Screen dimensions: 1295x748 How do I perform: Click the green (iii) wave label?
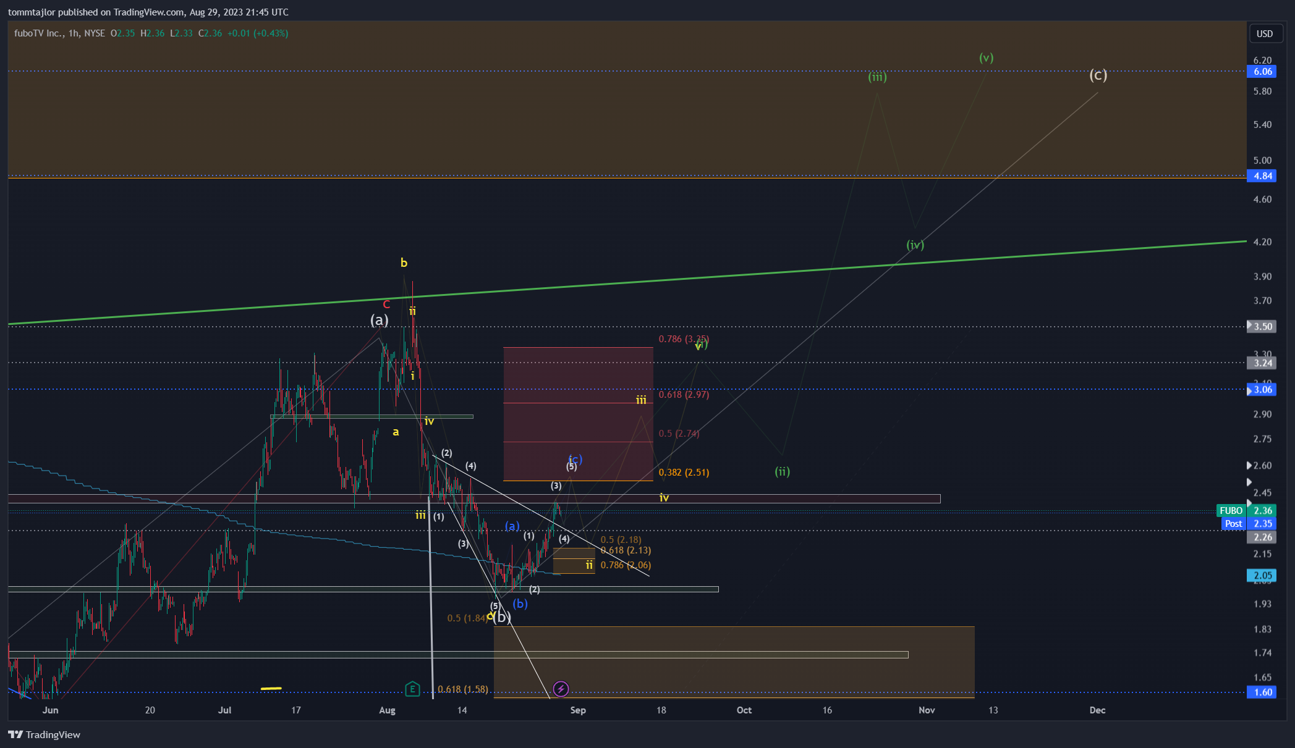point(877,77)
